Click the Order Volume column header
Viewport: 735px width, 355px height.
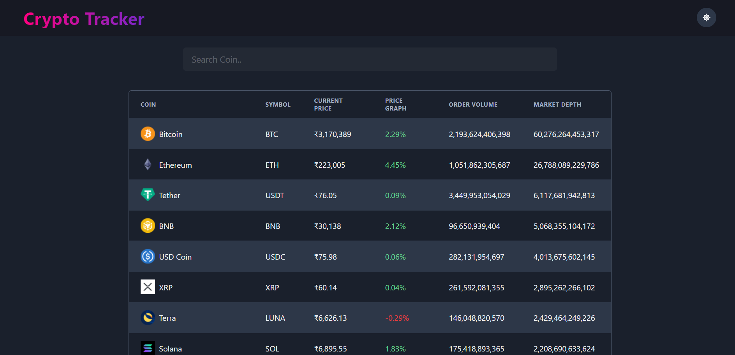[473, 105]
